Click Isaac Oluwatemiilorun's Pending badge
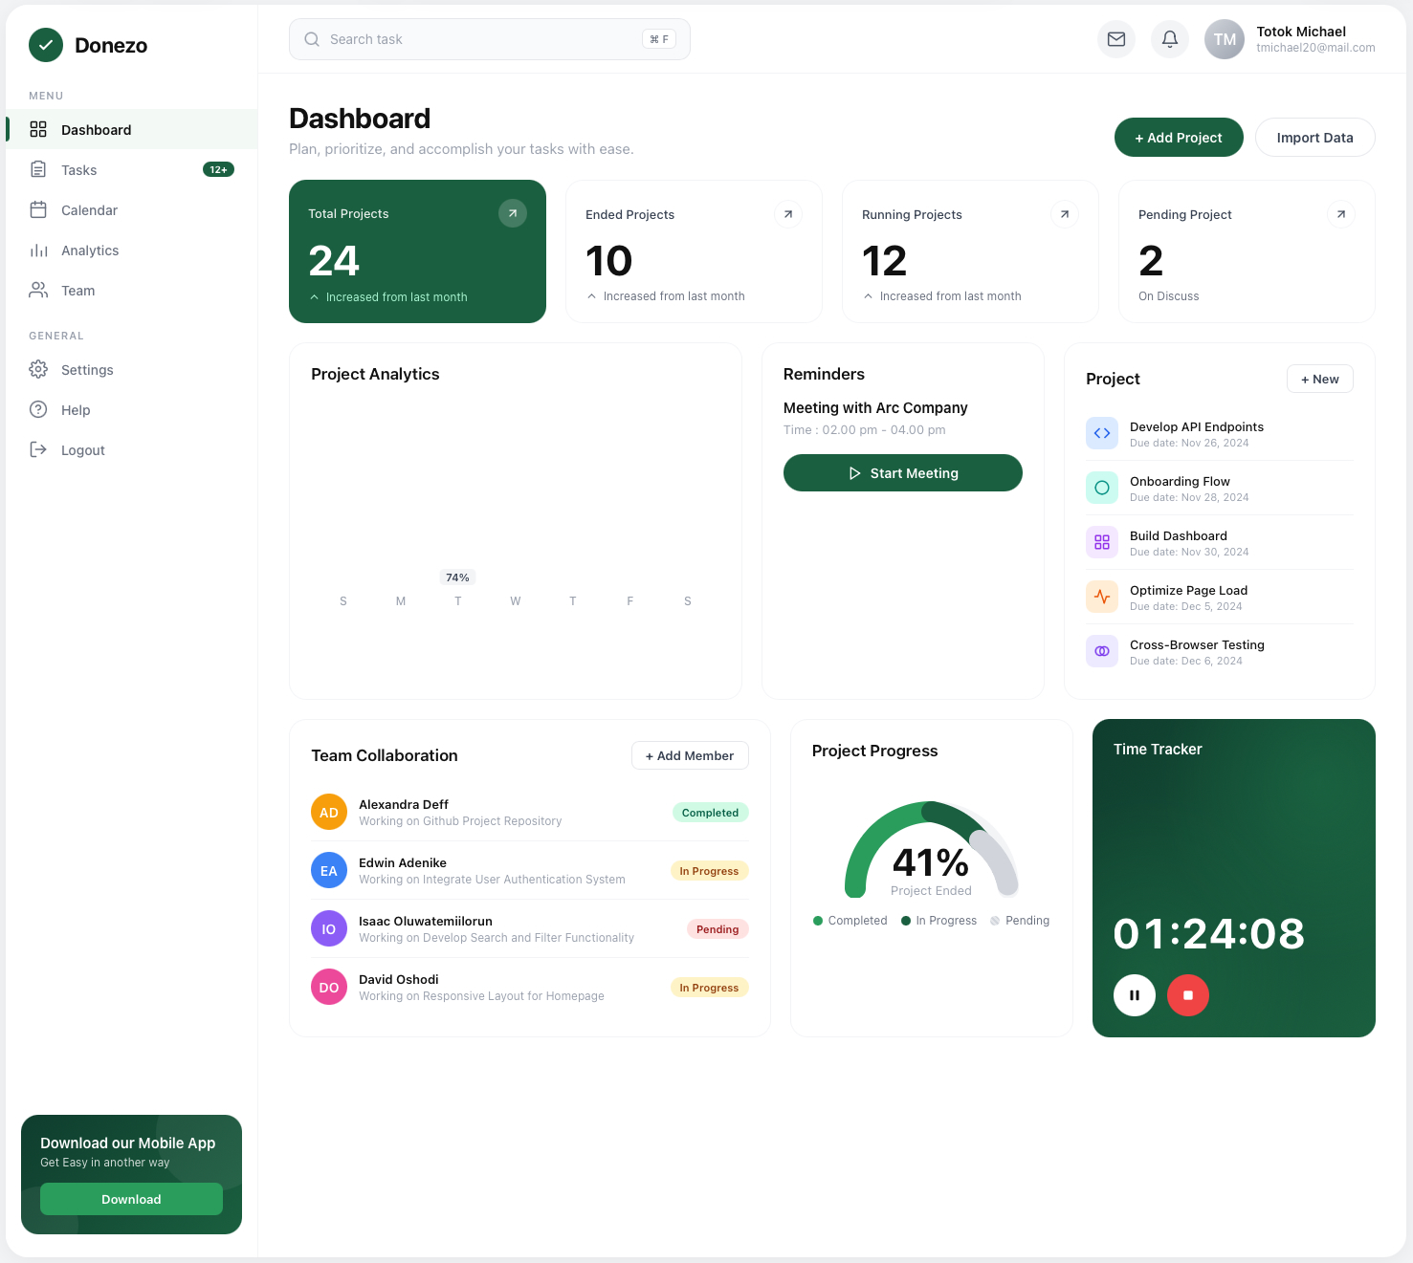The image size is (1413, 1263). tap(718, 929)
